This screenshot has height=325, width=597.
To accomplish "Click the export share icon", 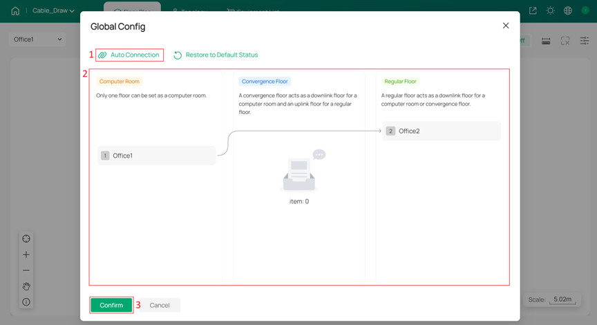I will click(x=533, y=10).
